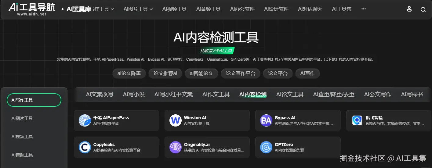Switch to the AI文案改写 tab

point(100,95)
